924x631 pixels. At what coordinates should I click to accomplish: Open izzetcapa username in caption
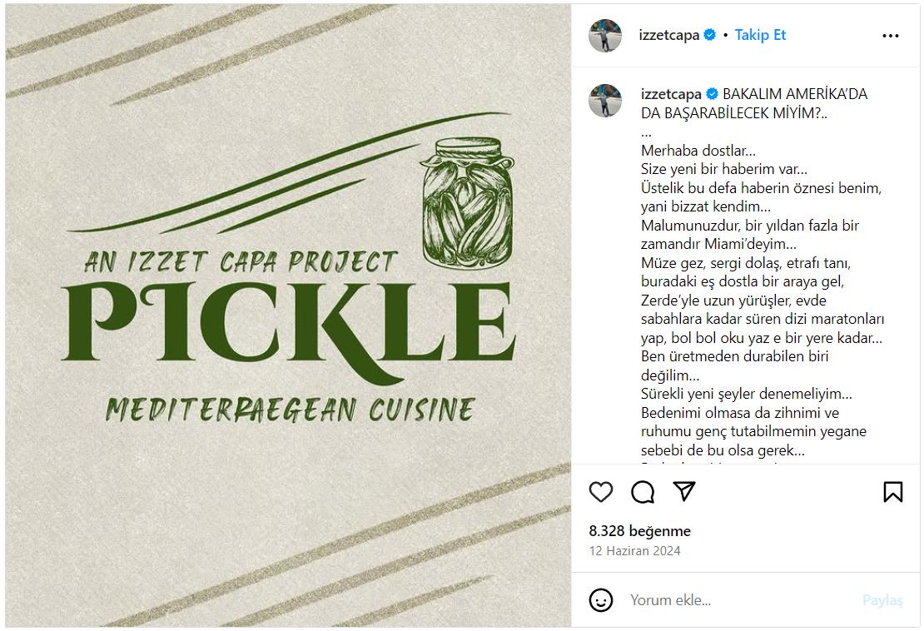click(671, 94)
